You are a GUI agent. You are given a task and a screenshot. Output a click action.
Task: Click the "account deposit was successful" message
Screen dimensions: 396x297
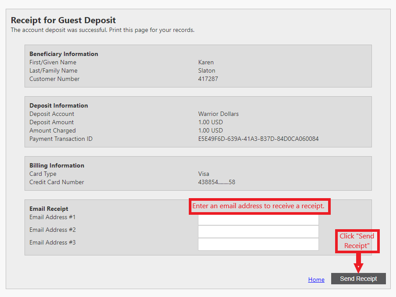pos(103,30)
